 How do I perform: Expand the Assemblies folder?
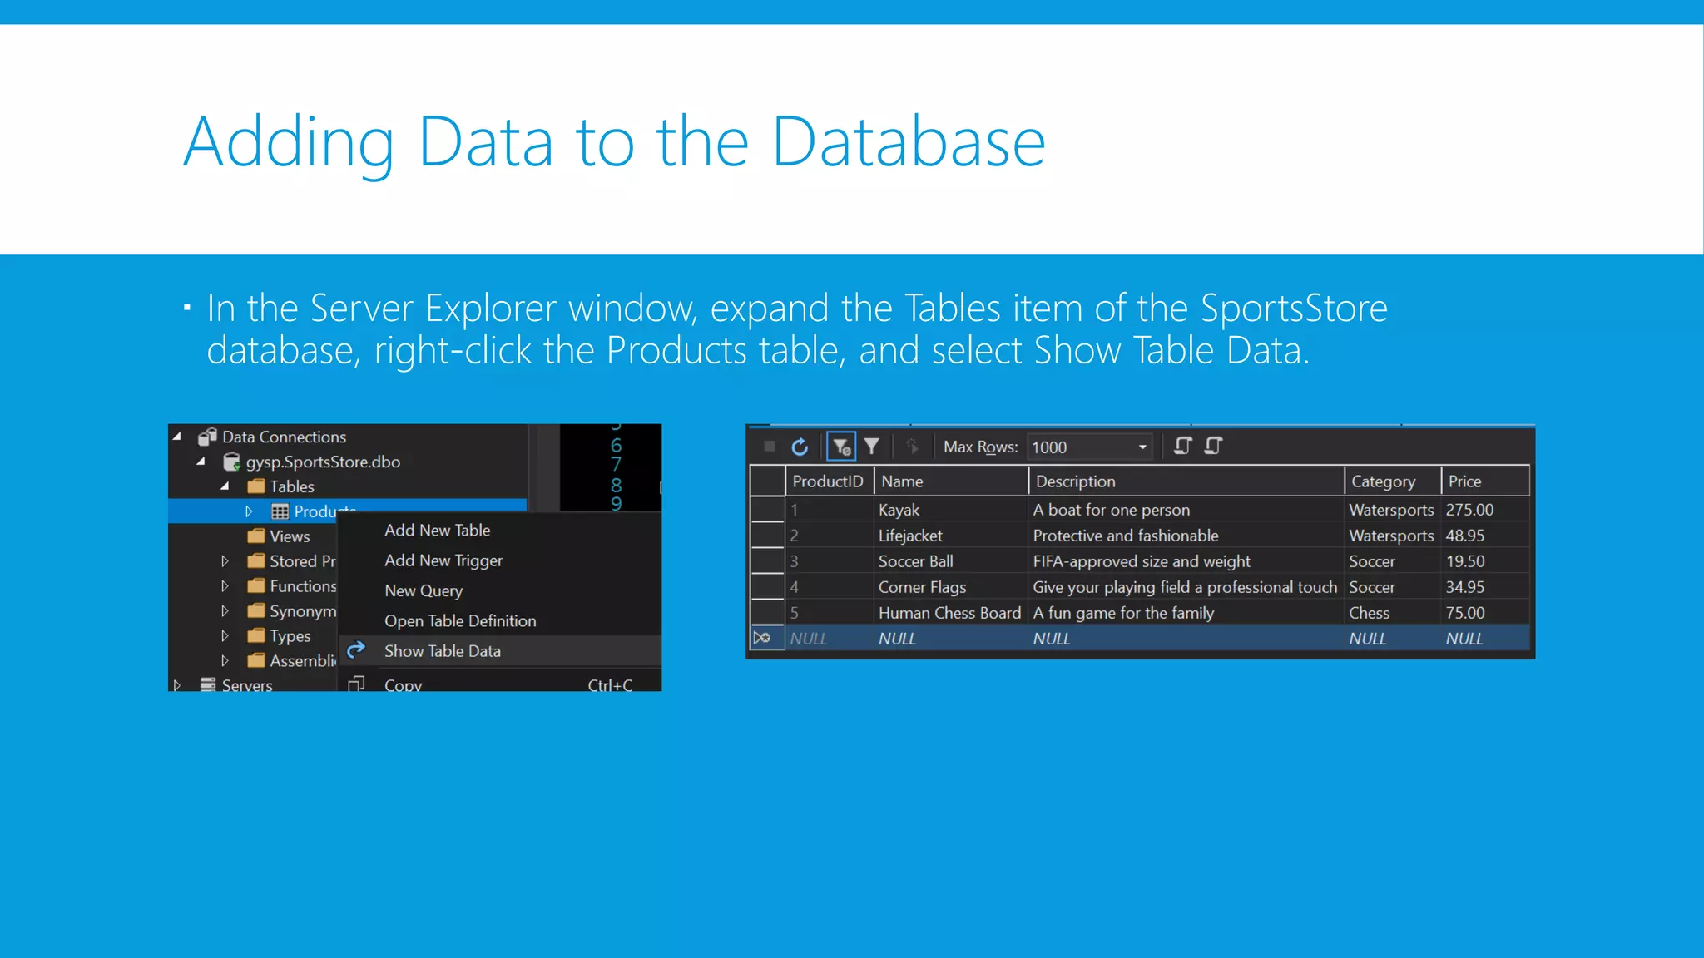coord(225,661)
